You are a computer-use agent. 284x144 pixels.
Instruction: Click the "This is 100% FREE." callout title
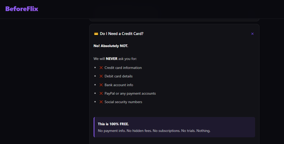(x=113, y=124)
